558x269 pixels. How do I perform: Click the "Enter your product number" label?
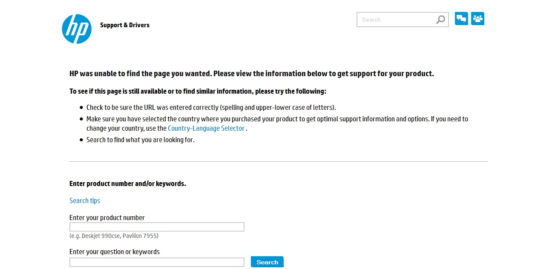(x=107, y=217)
